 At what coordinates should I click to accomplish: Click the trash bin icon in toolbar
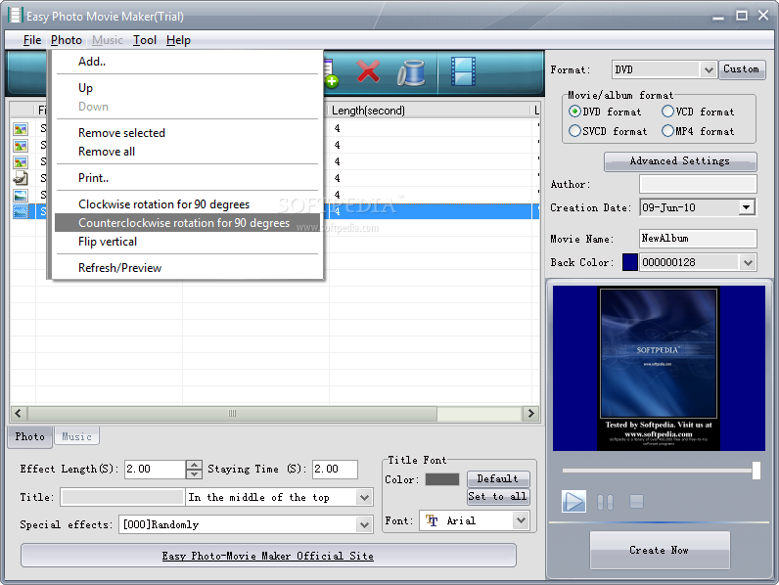(x=411, y=73)
